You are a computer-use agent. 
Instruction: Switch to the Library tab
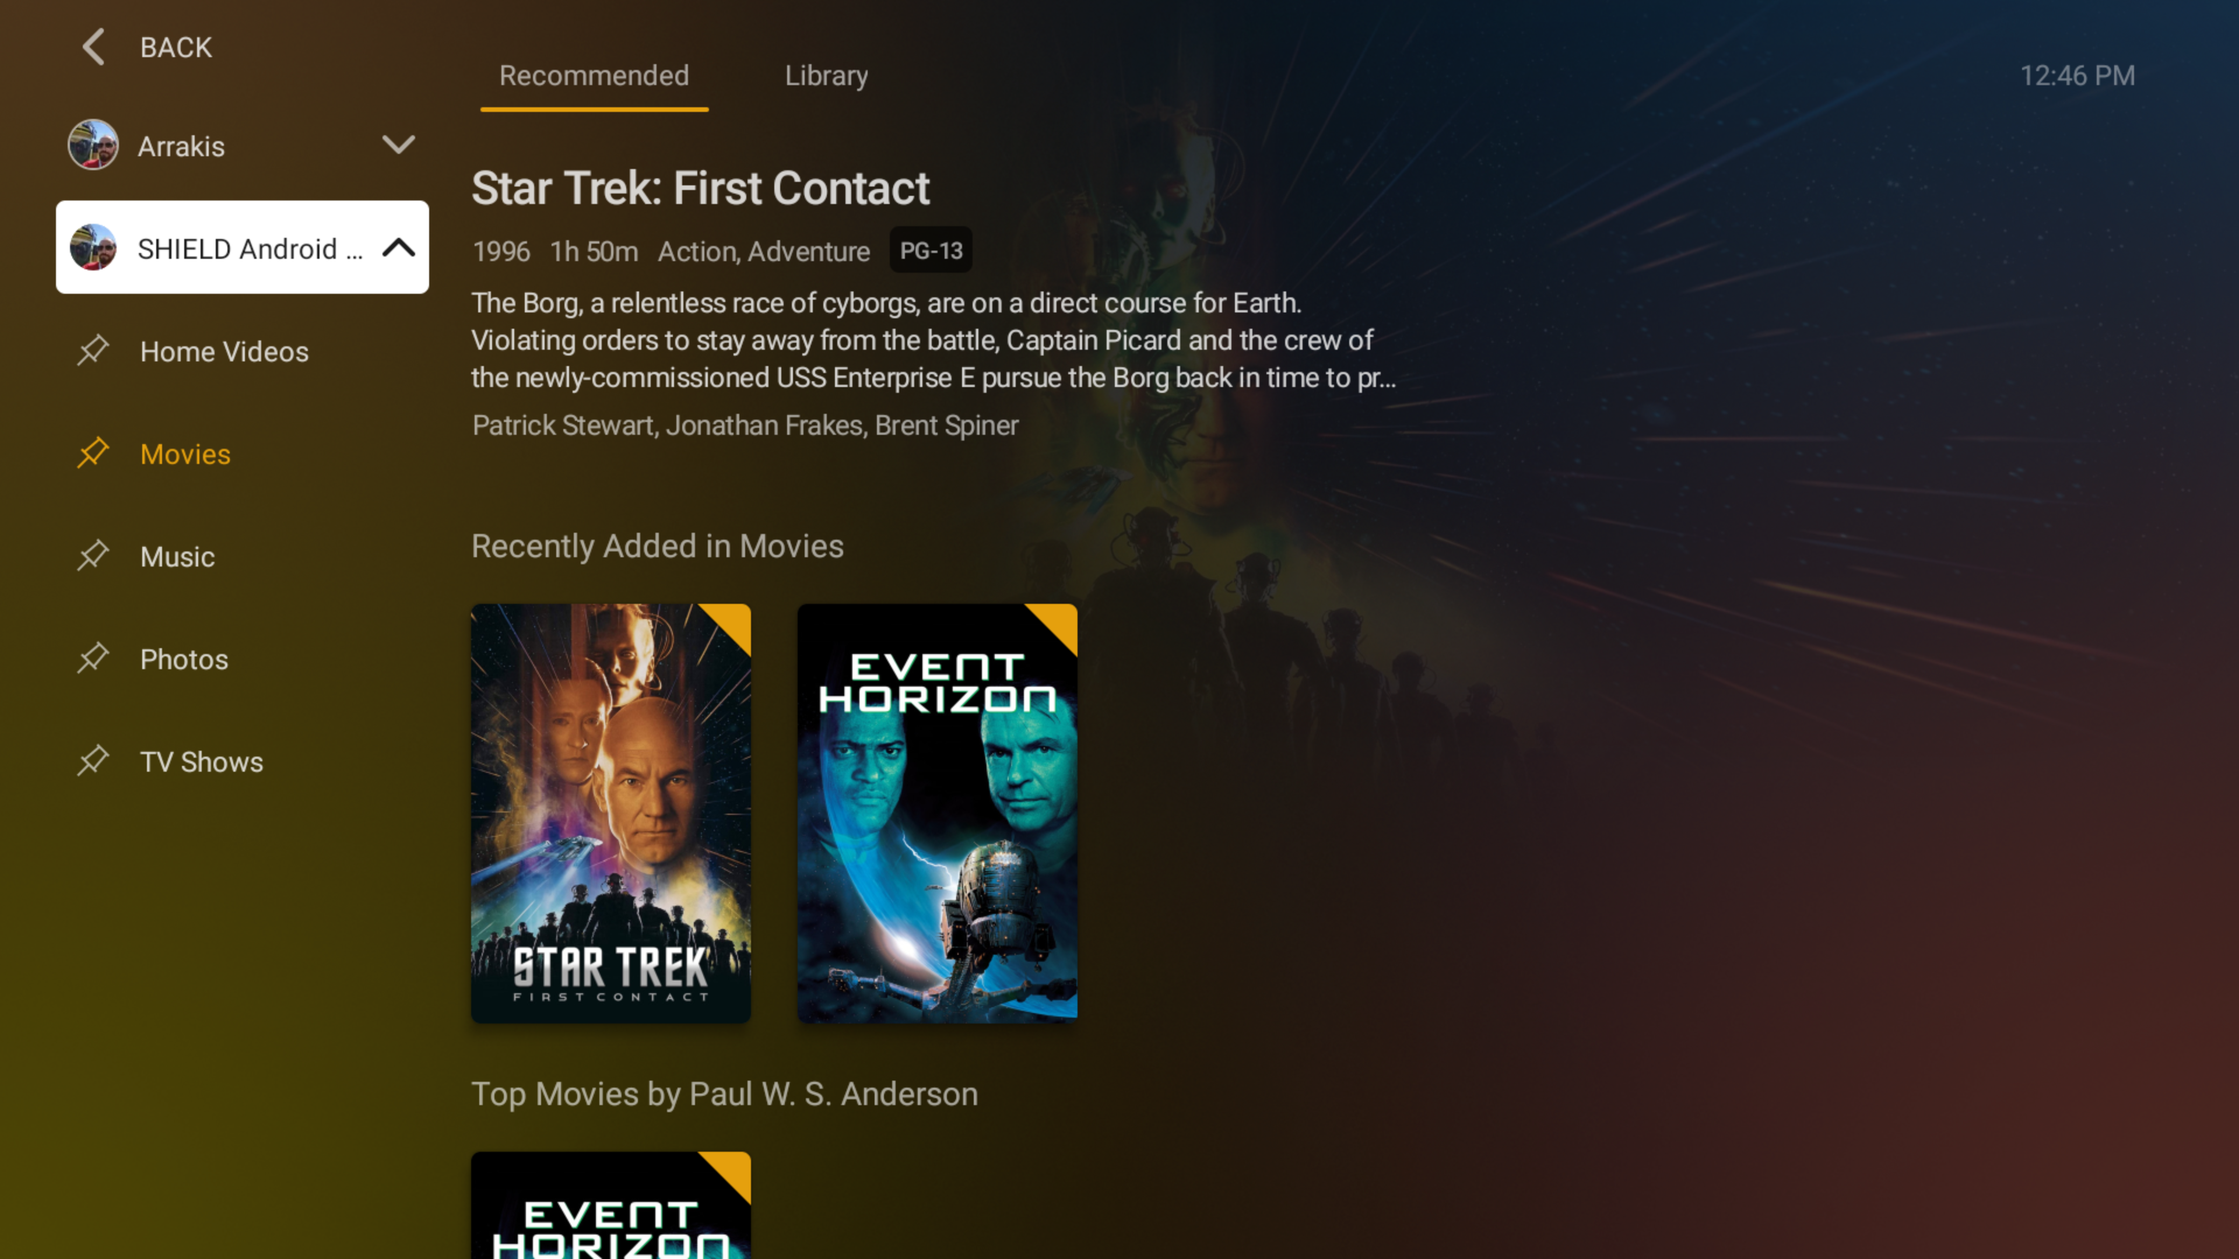pyautogui.click(x=826, y=75)
